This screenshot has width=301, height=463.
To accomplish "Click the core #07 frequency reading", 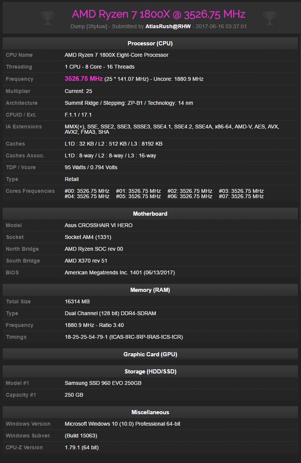I will pos(241,196).
